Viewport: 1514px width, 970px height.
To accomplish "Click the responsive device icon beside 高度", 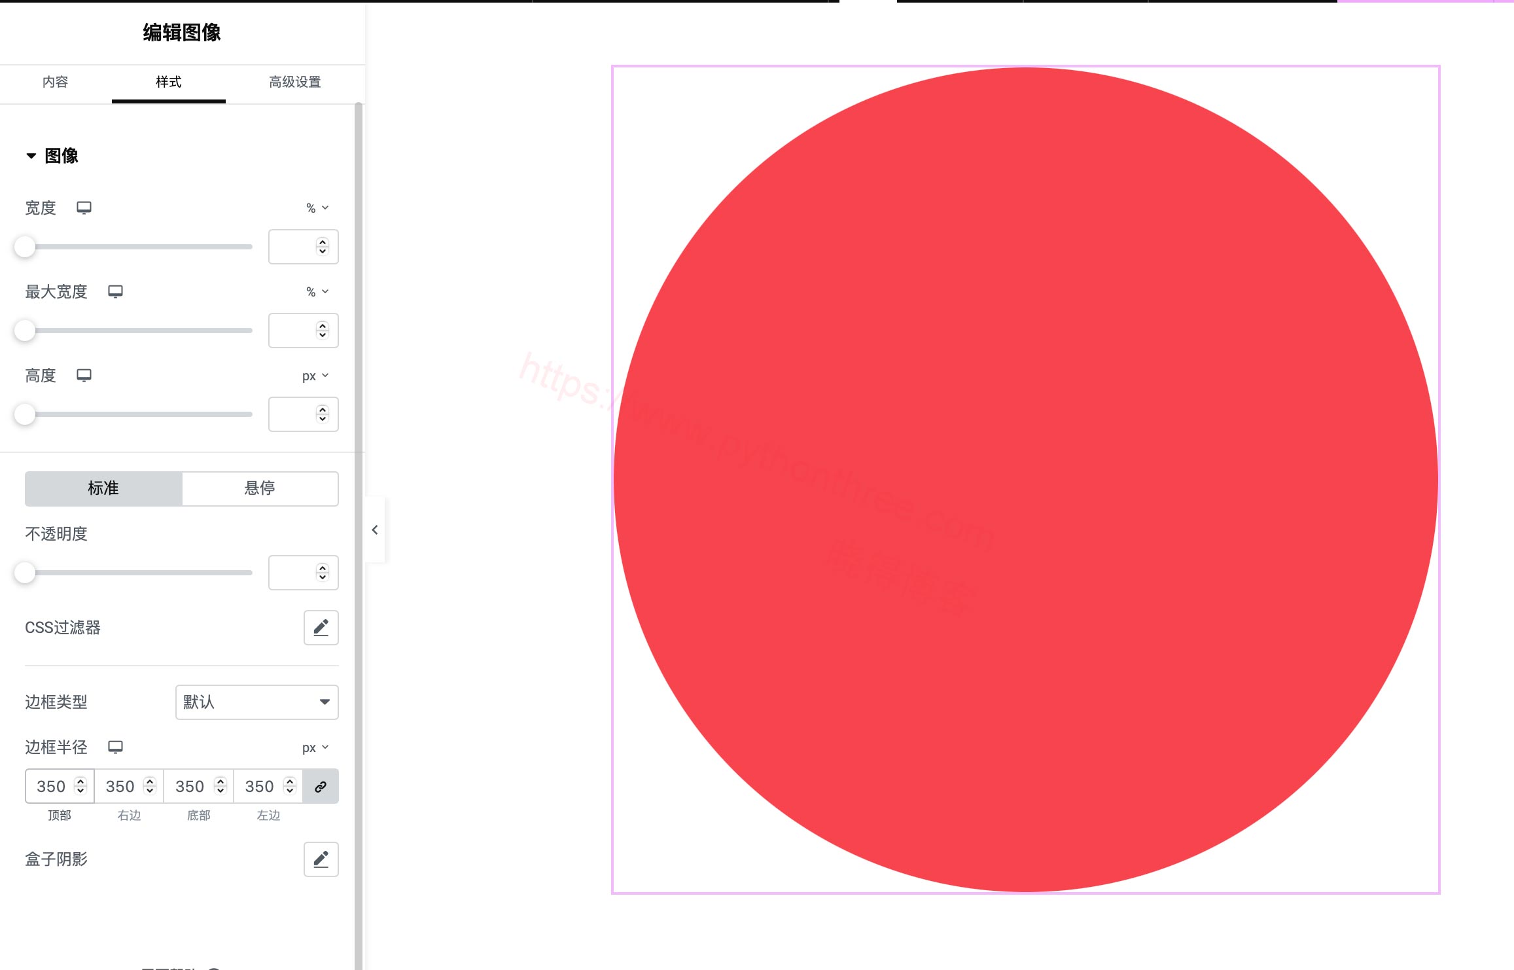I will click(x=84, y=376).
